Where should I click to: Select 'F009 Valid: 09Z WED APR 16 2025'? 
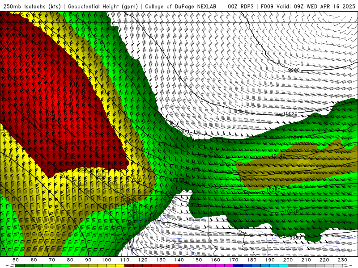308,7
